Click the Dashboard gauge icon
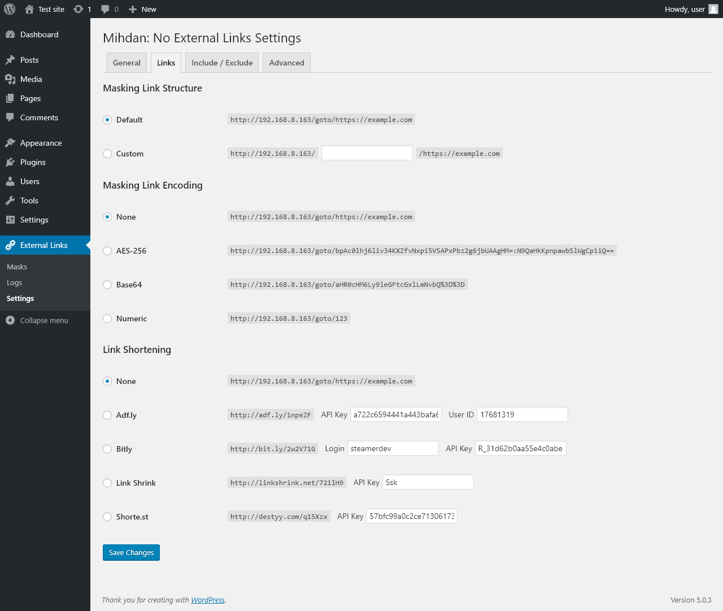 [x=10, y=34]
